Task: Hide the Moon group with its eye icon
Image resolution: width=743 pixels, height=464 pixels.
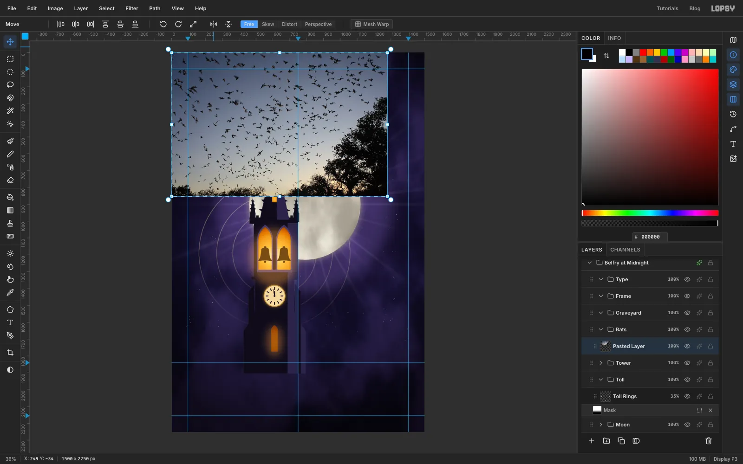Action: pos(687,425)
